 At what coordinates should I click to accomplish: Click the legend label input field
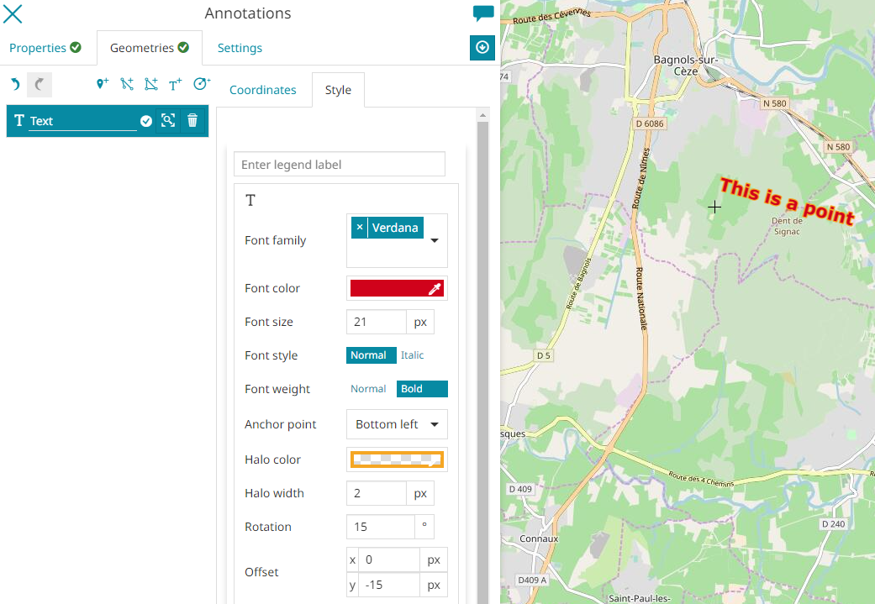pyautogui.click(x=339, y=165)
